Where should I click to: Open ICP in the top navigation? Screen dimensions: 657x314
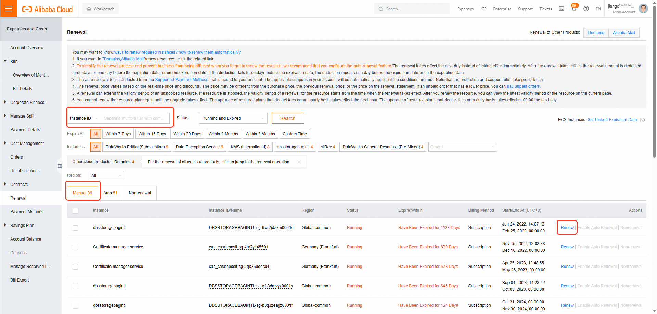pyautogui.click(x=483, y=9)
